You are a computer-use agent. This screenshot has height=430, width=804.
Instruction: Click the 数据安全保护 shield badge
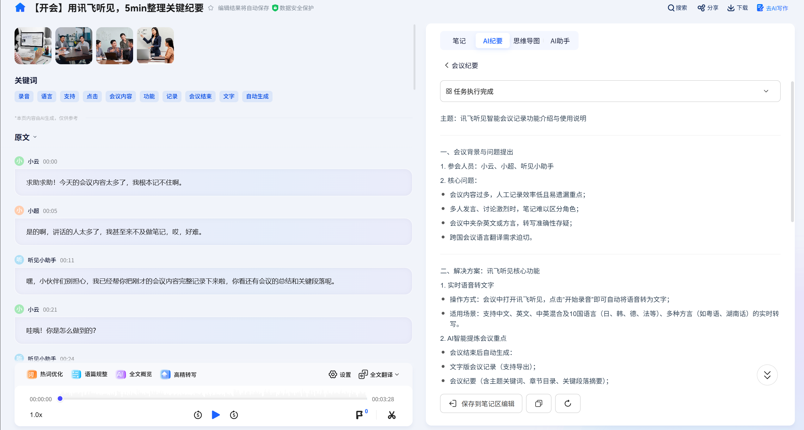pos(293,8)
